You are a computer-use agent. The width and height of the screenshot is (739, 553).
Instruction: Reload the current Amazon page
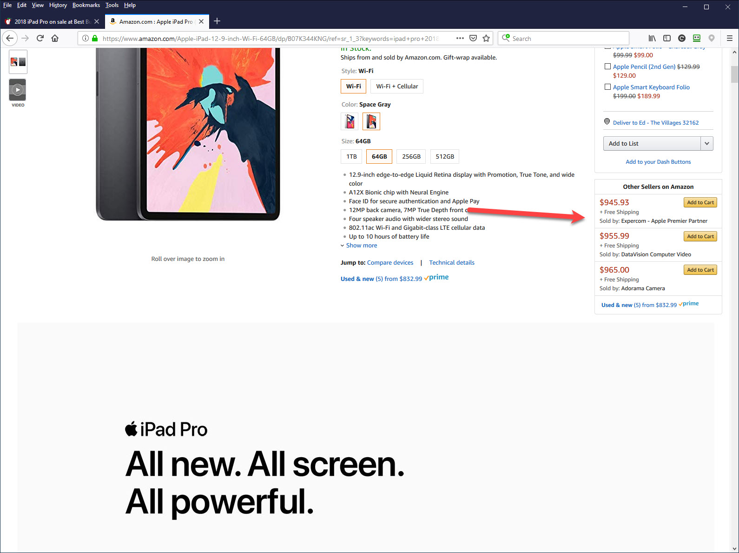pos(40,38)
